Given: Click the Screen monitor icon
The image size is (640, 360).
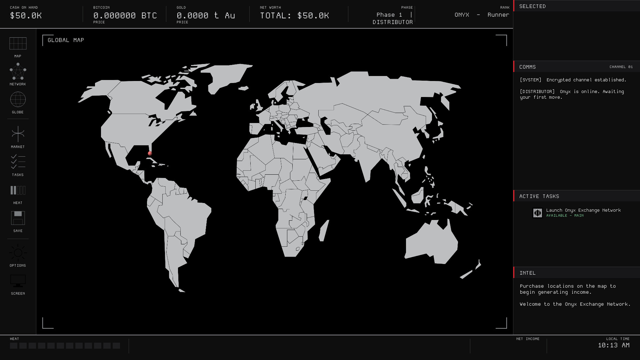Looking at the screenshot, I should [x=18, y=281].
